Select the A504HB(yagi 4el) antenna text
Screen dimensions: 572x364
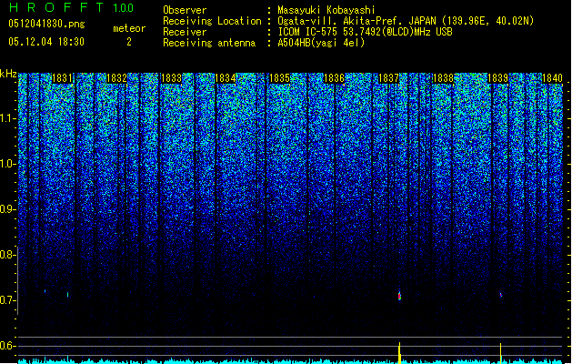pyautogui.click(x=321, y=43)
